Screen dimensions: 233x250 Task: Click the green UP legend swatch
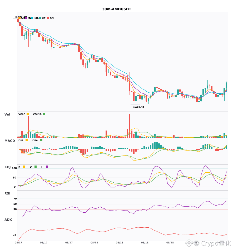[40, 18]
